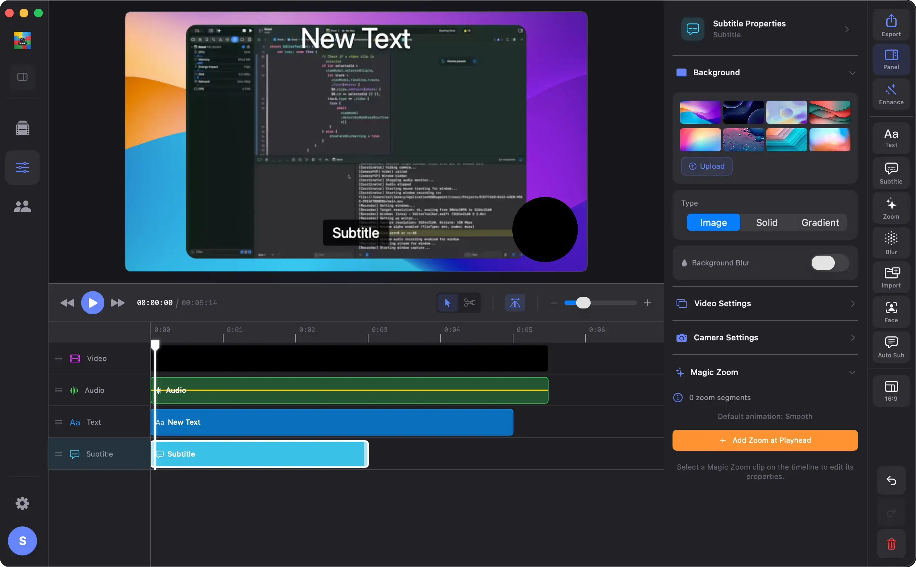
Task: Select the Blur tool
Action: point(891,243)
